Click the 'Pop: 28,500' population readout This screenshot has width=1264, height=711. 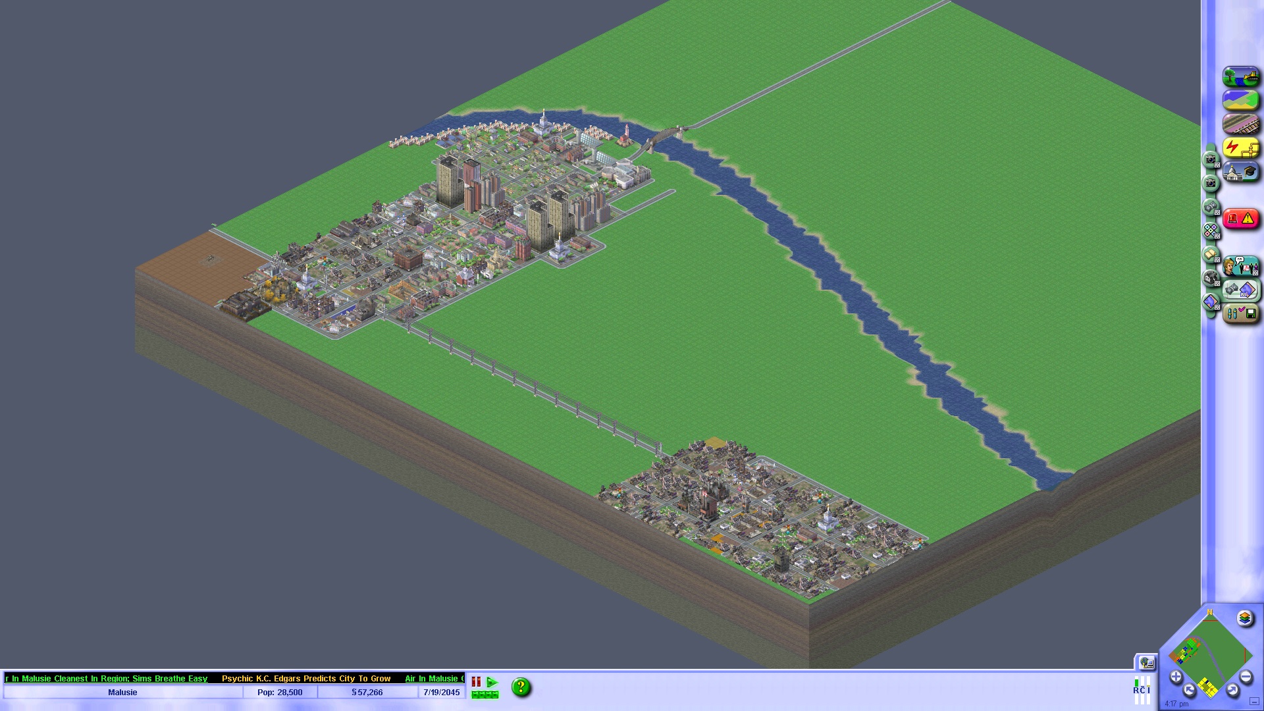280,693
